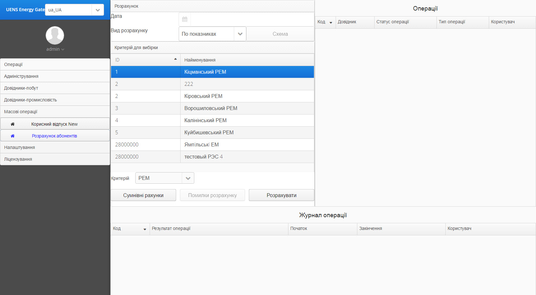Click the Тип операції column header

[x=463, y=22]
